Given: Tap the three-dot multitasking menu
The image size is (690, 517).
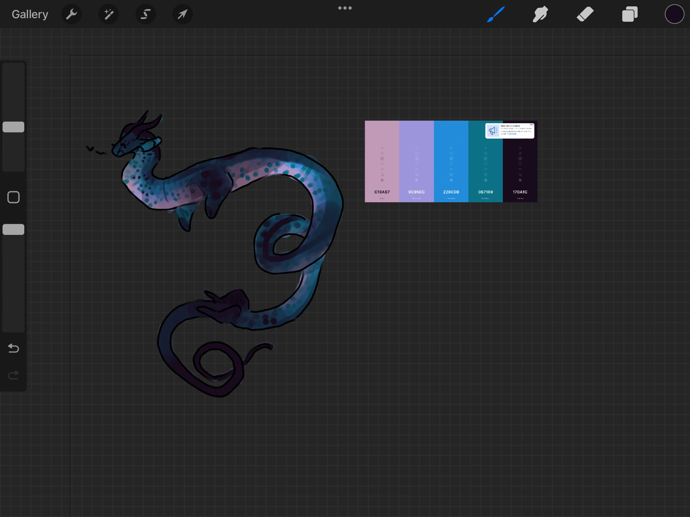Looking at the screenshot, I should [345, 8].
